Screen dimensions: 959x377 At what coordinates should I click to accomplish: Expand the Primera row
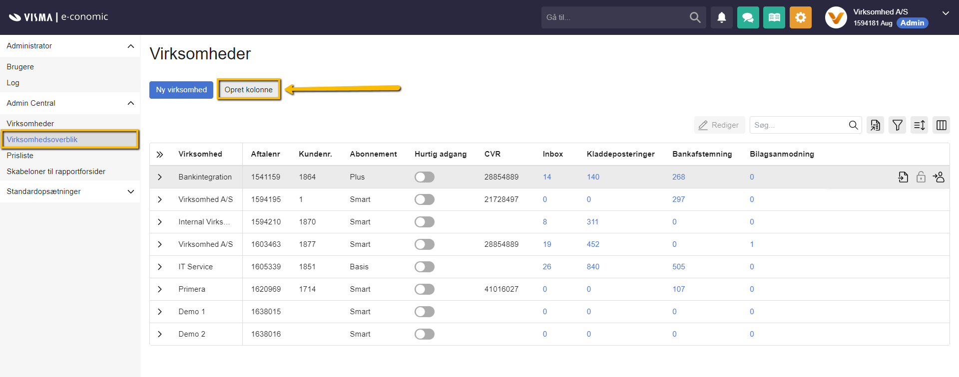click(x=160, y=289)
